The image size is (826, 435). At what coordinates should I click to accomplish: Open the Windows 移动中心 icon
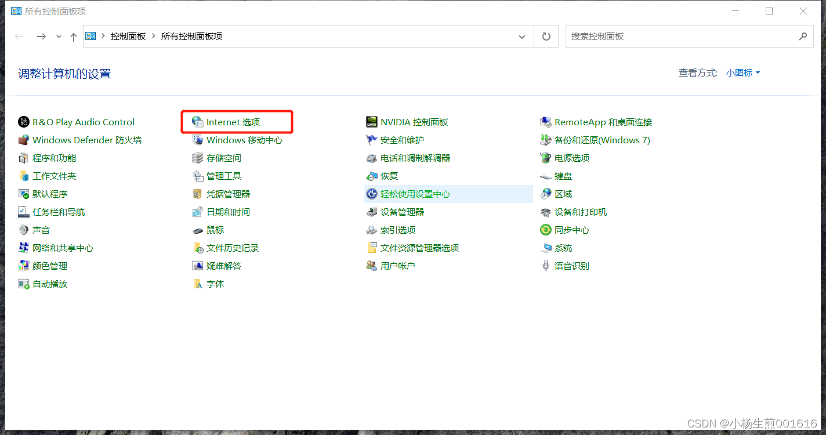tap(198, 140)
